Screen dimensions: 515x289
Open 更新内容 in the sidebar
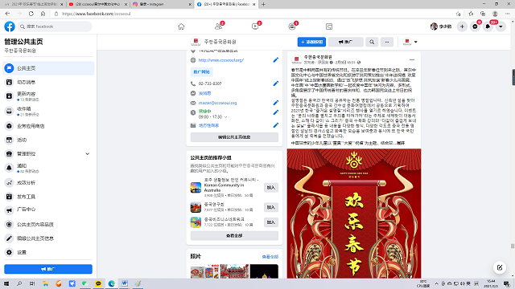pyautogui.click(x=48, y=96)
